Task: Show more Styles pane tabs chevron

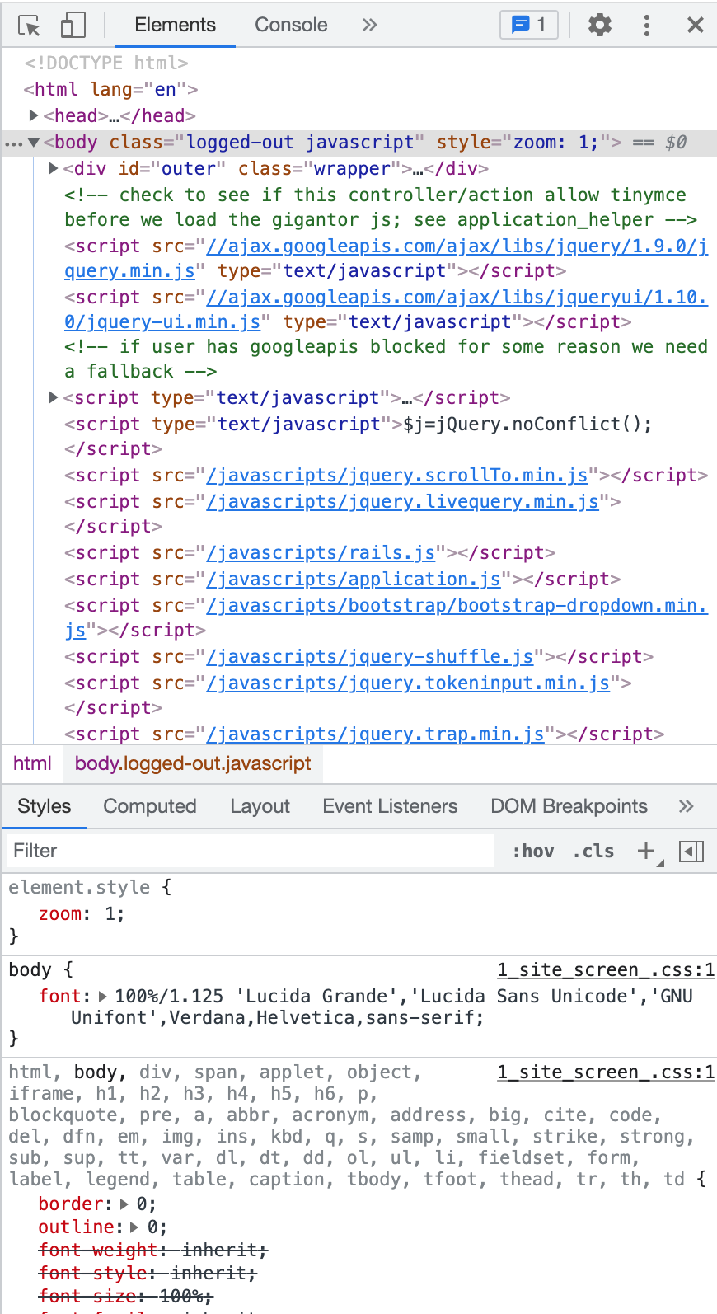Action: coord(686,806)
